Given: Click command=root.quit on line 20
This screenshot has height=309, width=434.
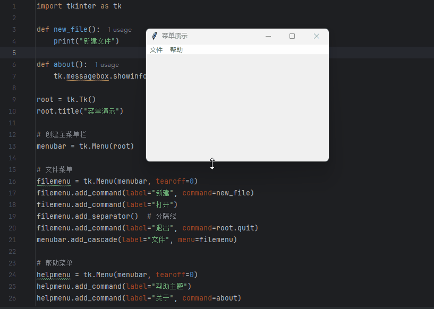Looking at the screenshot, I should (218, 228).
